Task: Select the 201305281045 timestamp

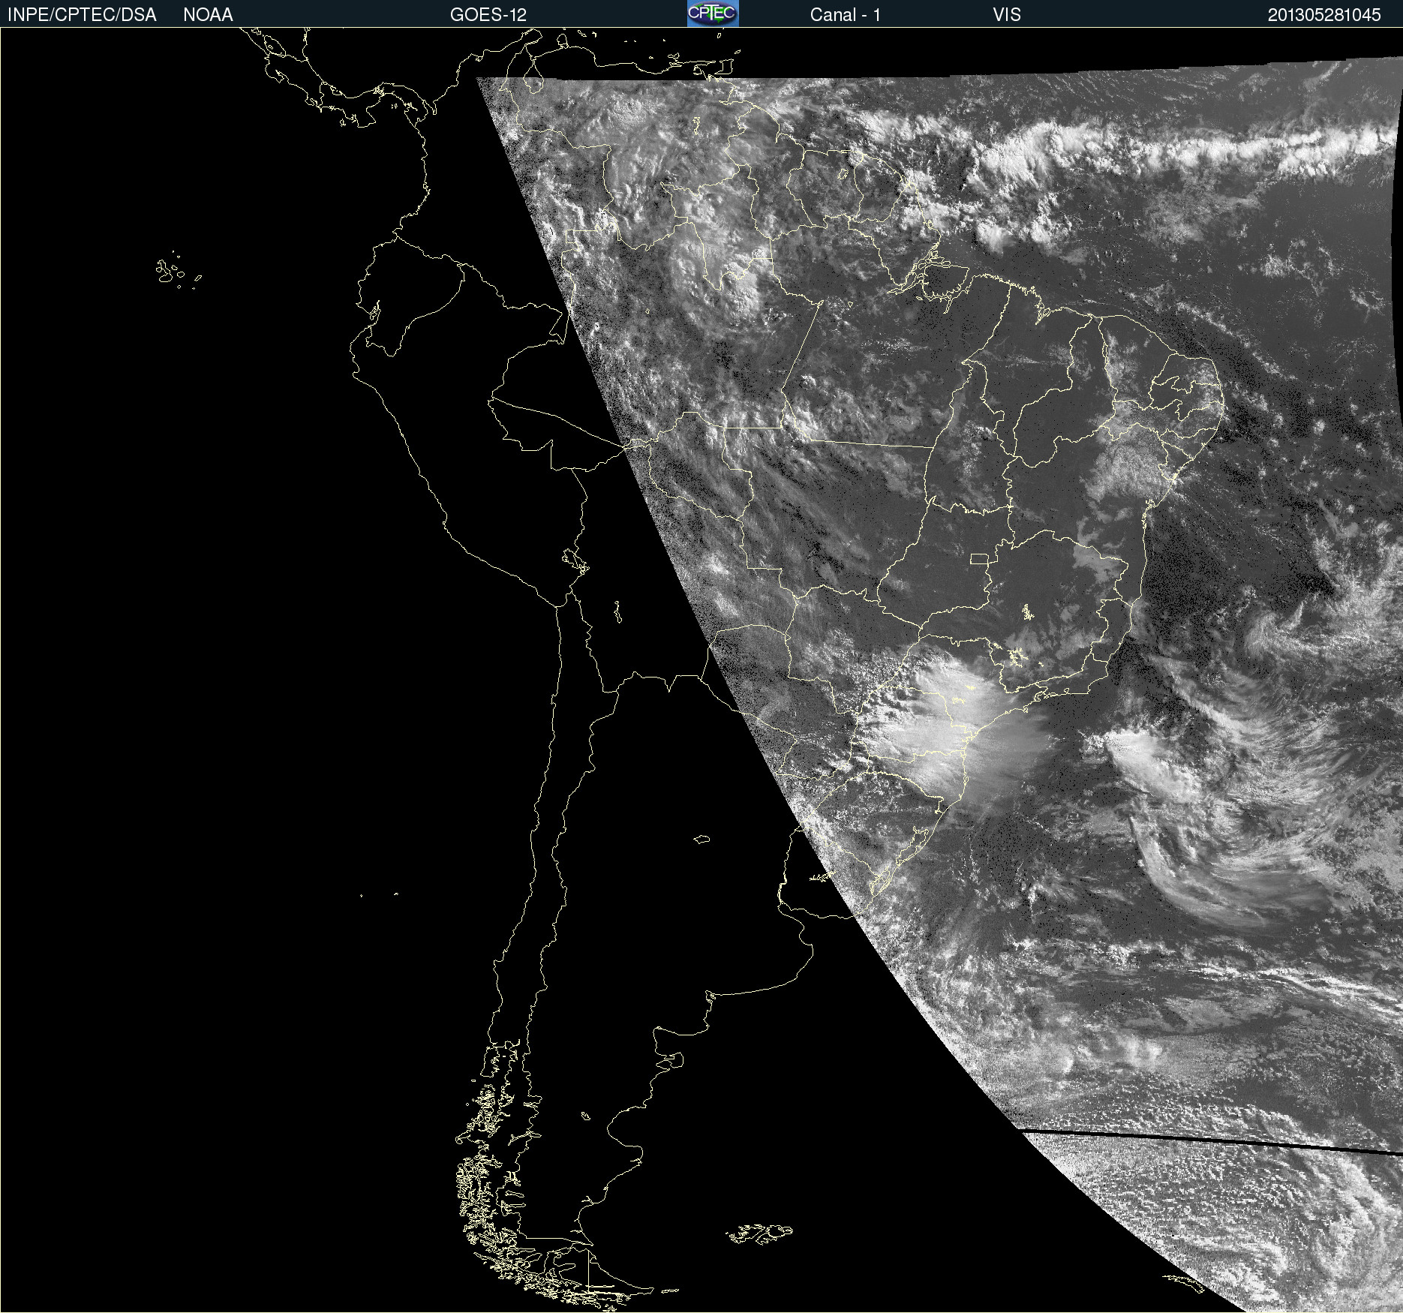Action: click(x=1324, y=15)
